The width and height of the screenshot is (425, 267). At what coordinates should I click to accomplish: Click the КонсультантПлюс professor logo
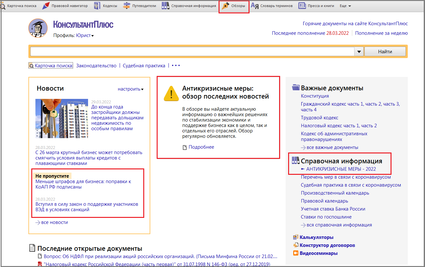pos(38,28)
